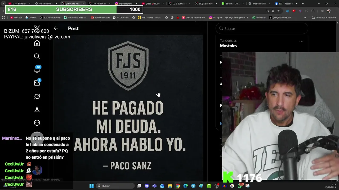The image size is (339, 190).
Task: Open the Descargador de You... bookmark
Action: [194, 18]
